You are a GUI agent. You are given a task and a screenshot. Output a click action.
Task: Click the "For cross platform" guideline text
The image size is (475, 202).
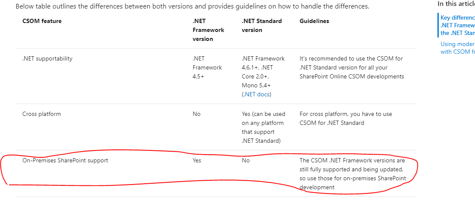pos(346,118)
